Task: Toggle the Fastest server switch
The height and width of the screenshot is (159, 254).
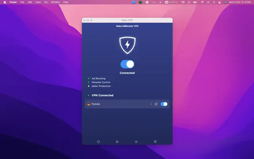Action: (164, 104)
